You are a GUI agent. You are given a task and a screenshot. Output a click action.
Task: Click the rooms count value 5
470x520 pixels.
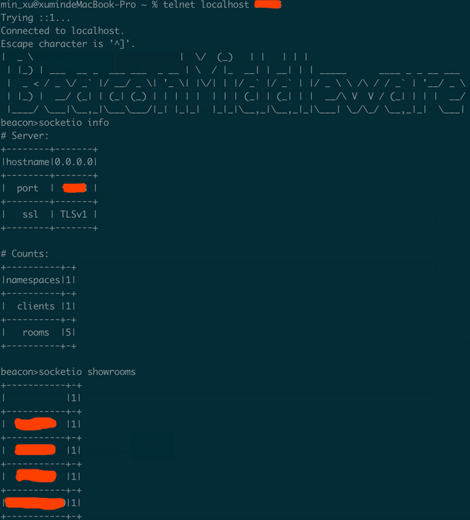(x=68, y=333)
